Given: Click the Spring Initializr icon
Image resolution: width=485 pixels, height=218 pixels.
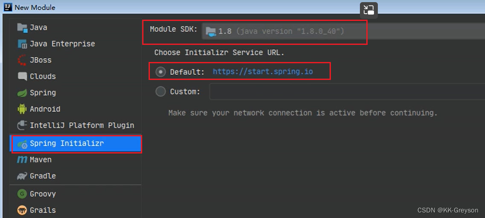Looking at the screenshot, I should click(22, 144).
